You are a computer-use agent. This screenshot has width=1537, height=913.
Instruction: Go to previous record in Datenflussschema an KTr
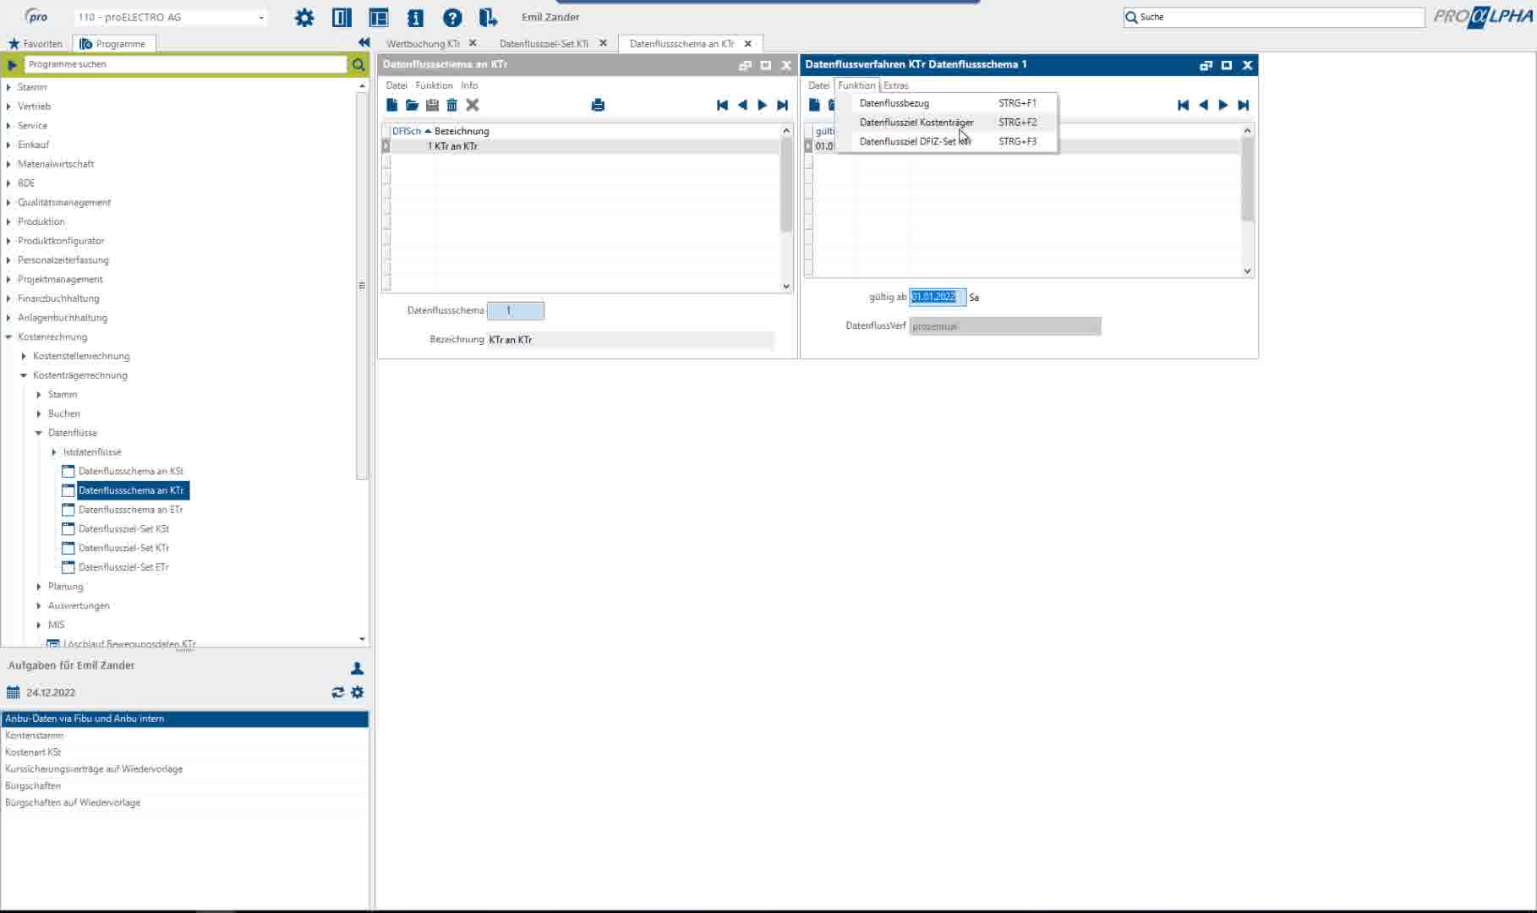tap(742, 105)
